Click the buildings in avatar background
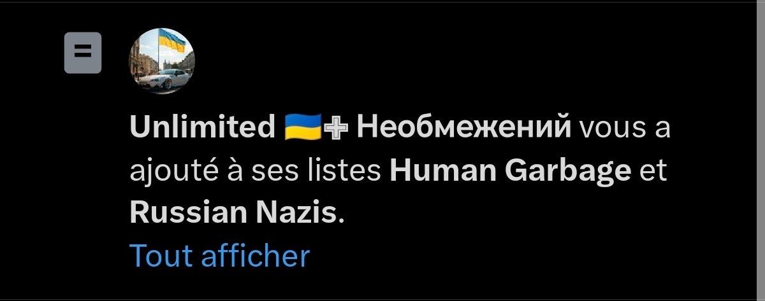 coord(144,62)
